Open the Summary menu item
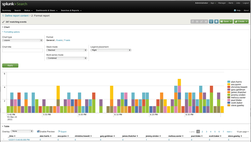Viewport: 251px width, 142px height. tap(7, 11)
